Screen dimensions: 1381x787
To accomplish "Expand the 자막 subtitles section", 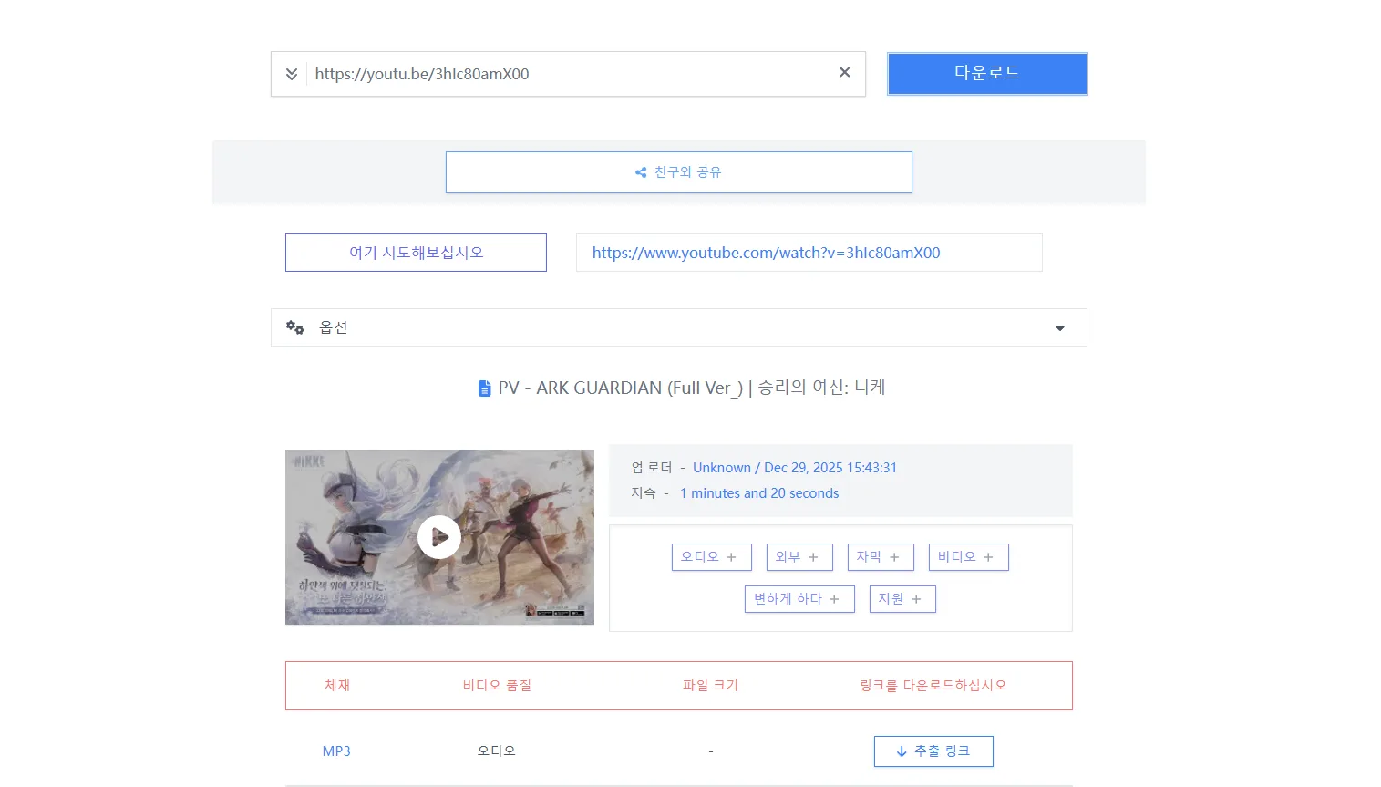I will tap(881, 556).
